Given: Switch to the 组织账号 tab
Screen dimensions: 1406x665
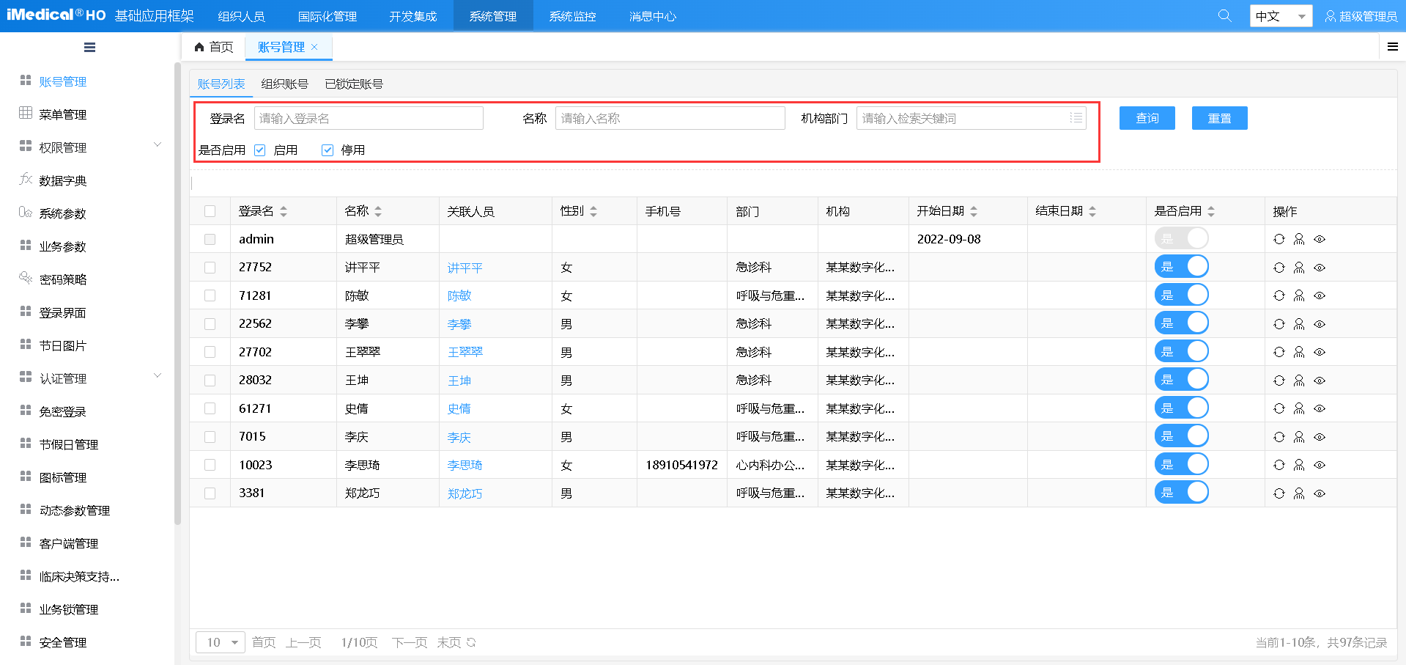Looking at the screenshot, I should coord(284,84).
